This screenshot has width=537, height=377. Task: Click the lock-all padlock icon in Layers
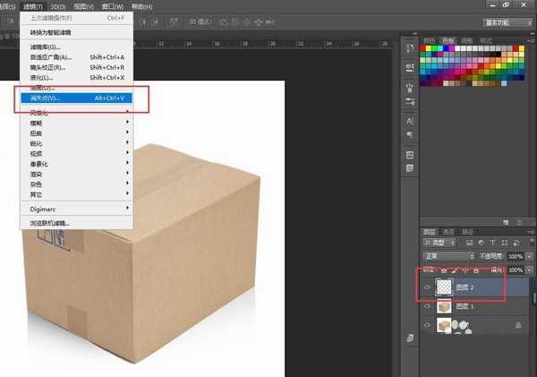(x=475, y=269)
